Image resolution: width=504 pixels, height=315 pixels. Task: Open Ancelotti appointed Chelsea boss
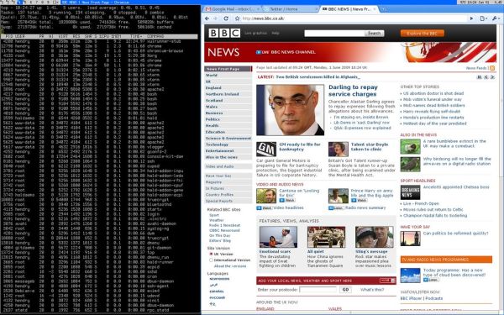click(x=456, y=187)
